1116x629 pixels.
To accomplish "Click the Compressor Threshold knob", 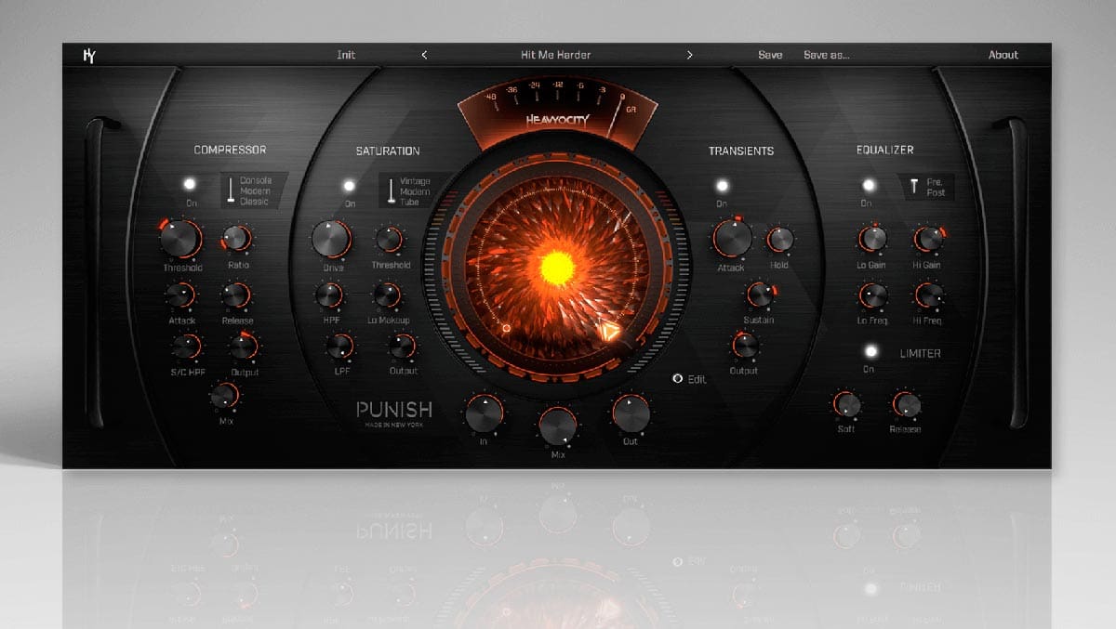I will [x=180, y=239].
